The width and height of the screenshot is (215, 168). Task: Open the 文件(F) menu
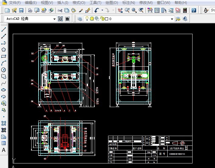click(15, 3)
